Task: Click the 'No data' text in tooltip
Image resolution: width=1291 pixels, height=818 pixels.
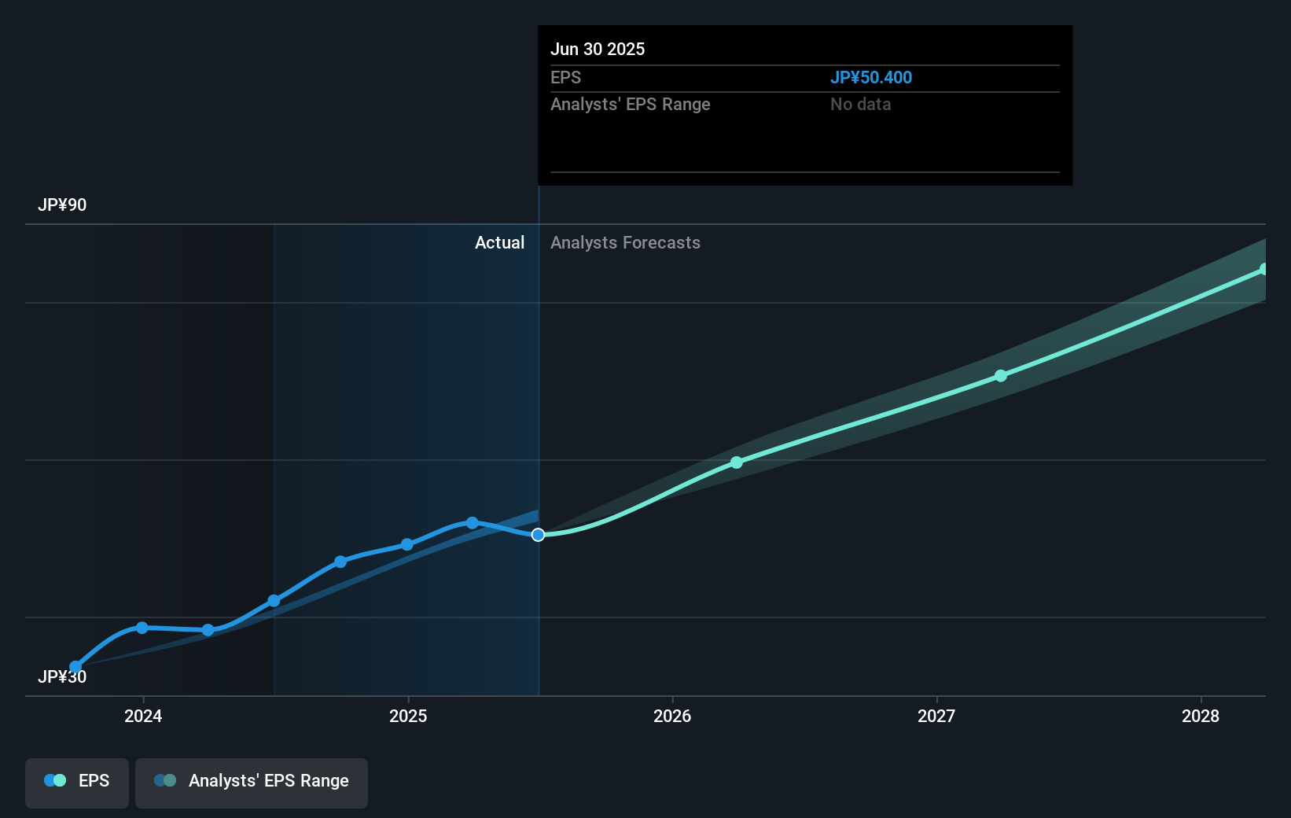Action: pos(860,104)
